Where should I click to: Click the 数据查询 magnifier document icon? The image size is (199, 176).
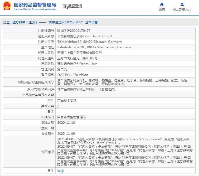65,6
